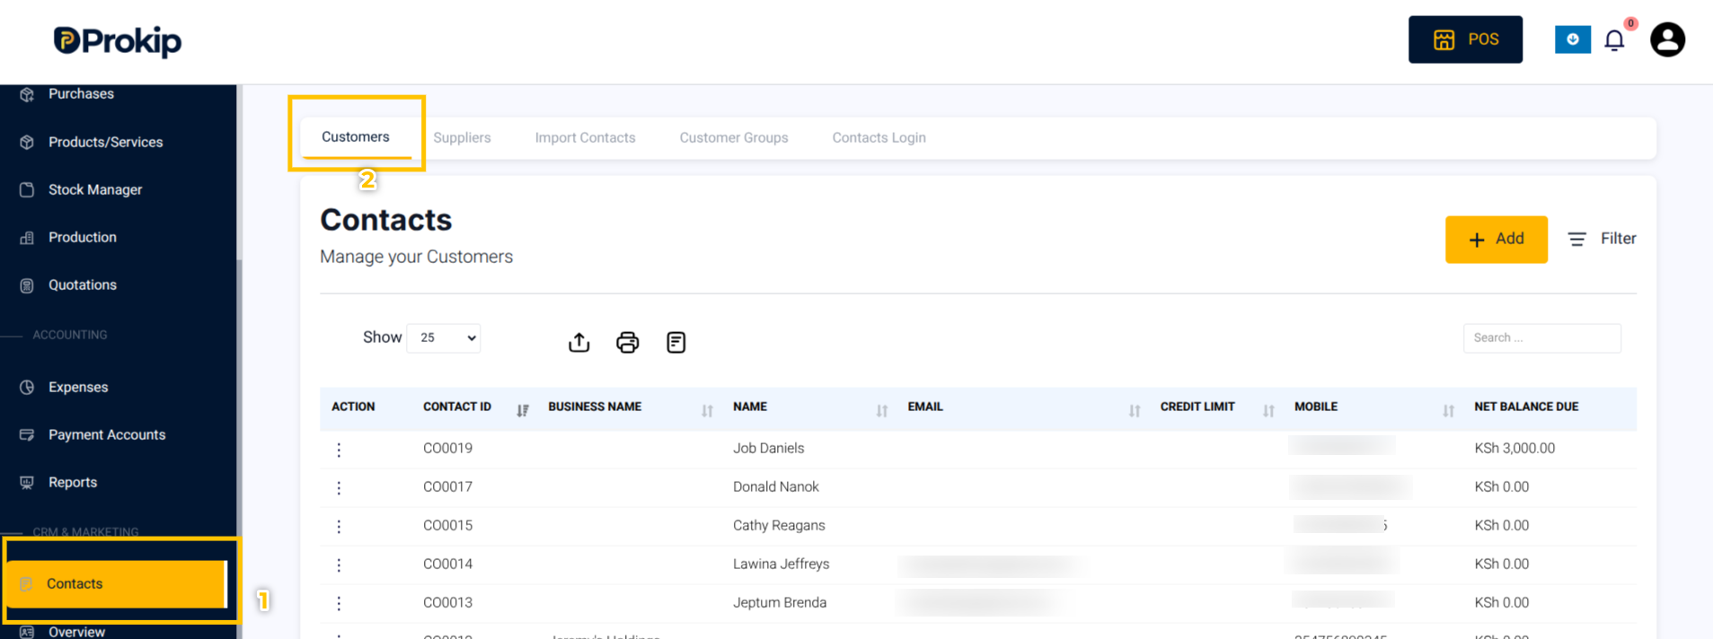Viewport: 1713px width, 639px height.
Task: Open Purchases in the sidebar
Action: 81,94
